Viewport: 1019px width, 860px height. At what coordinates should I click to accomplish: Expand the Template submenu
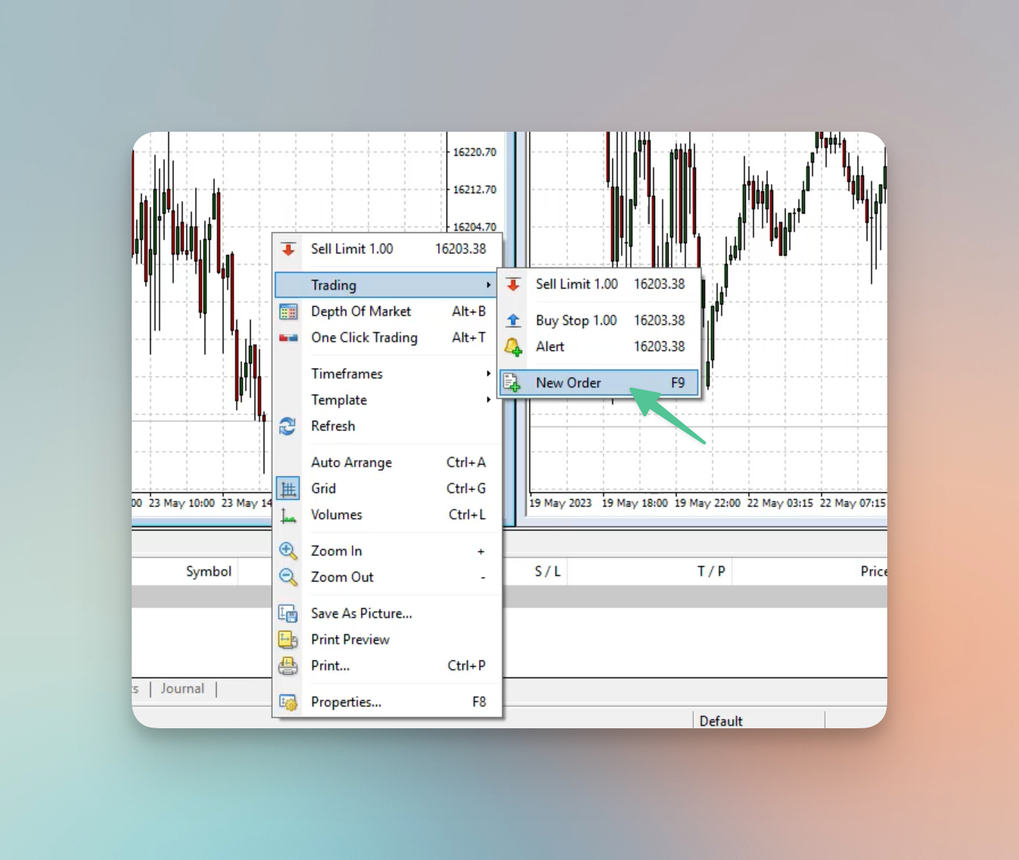(x=488, y=400)
